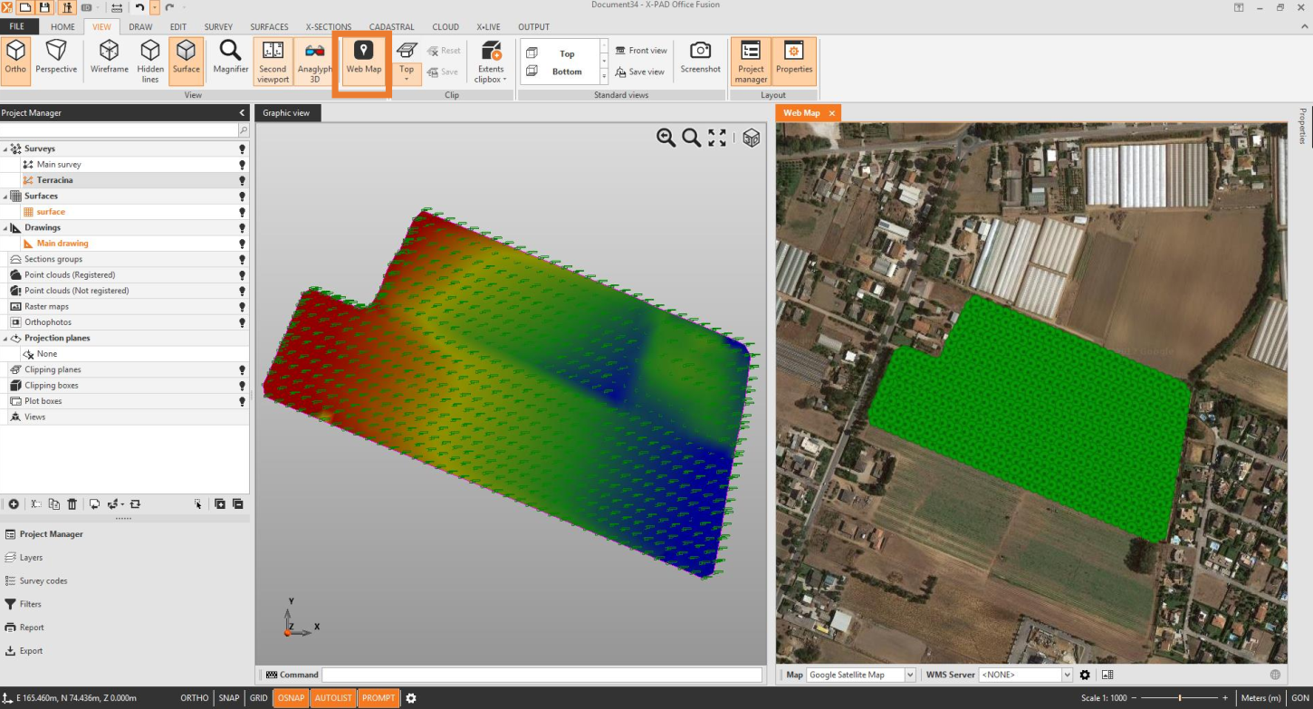1313x709 pixels.
Task: Select the Wireframe display icon
Action: pos(110,58)
